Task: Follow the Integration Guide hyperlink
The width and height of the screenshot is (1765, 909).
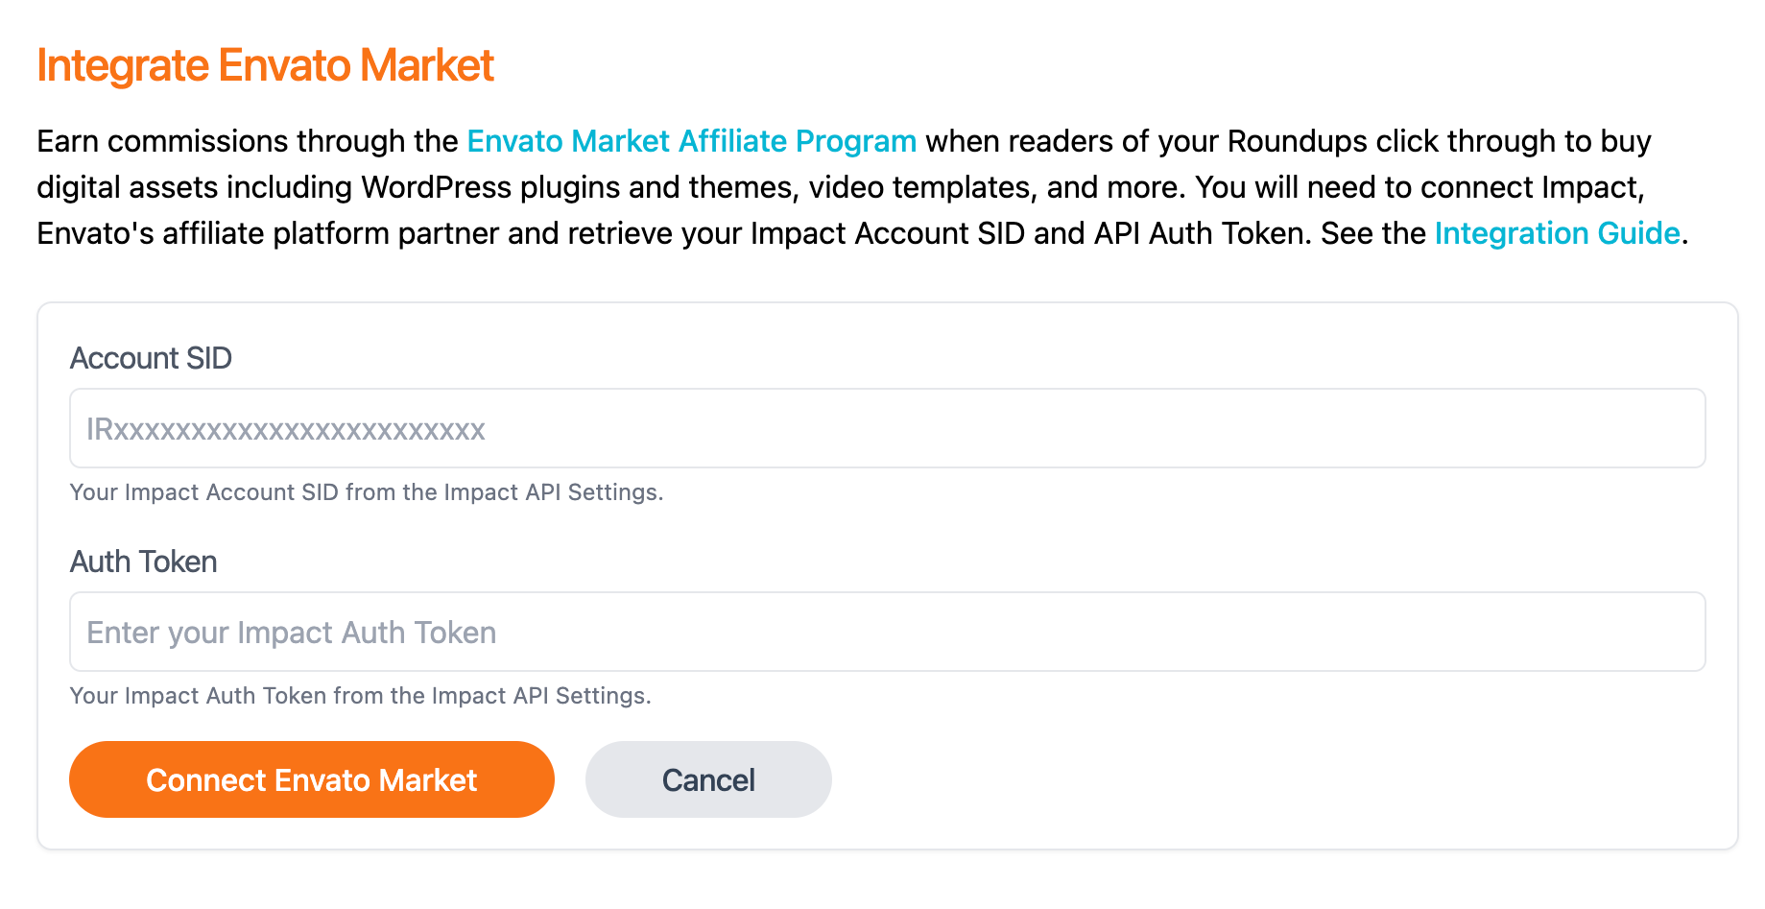Action: [x=1556, y=233]
